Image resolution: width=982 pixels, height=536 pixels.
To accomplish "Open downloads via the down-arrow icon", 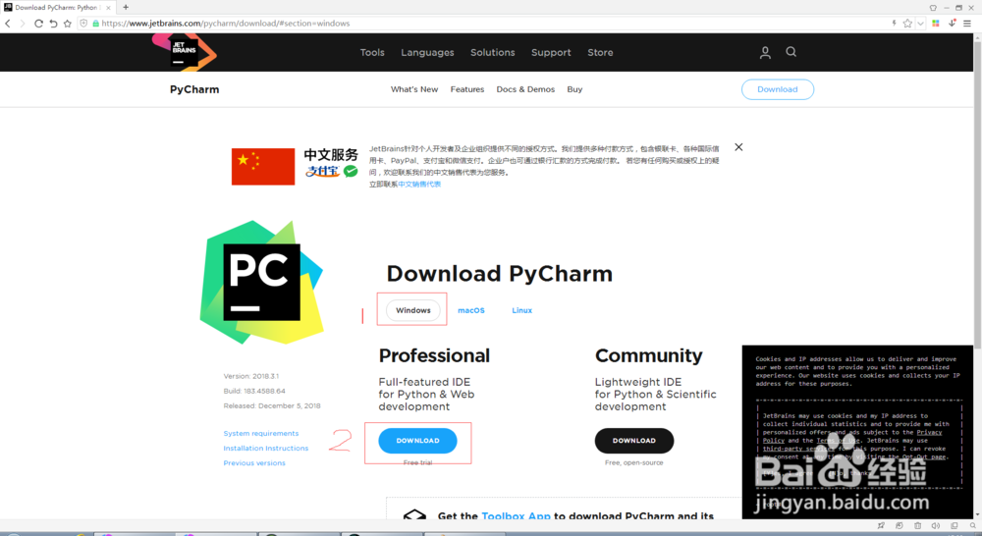I will click(x=952, y=24).
